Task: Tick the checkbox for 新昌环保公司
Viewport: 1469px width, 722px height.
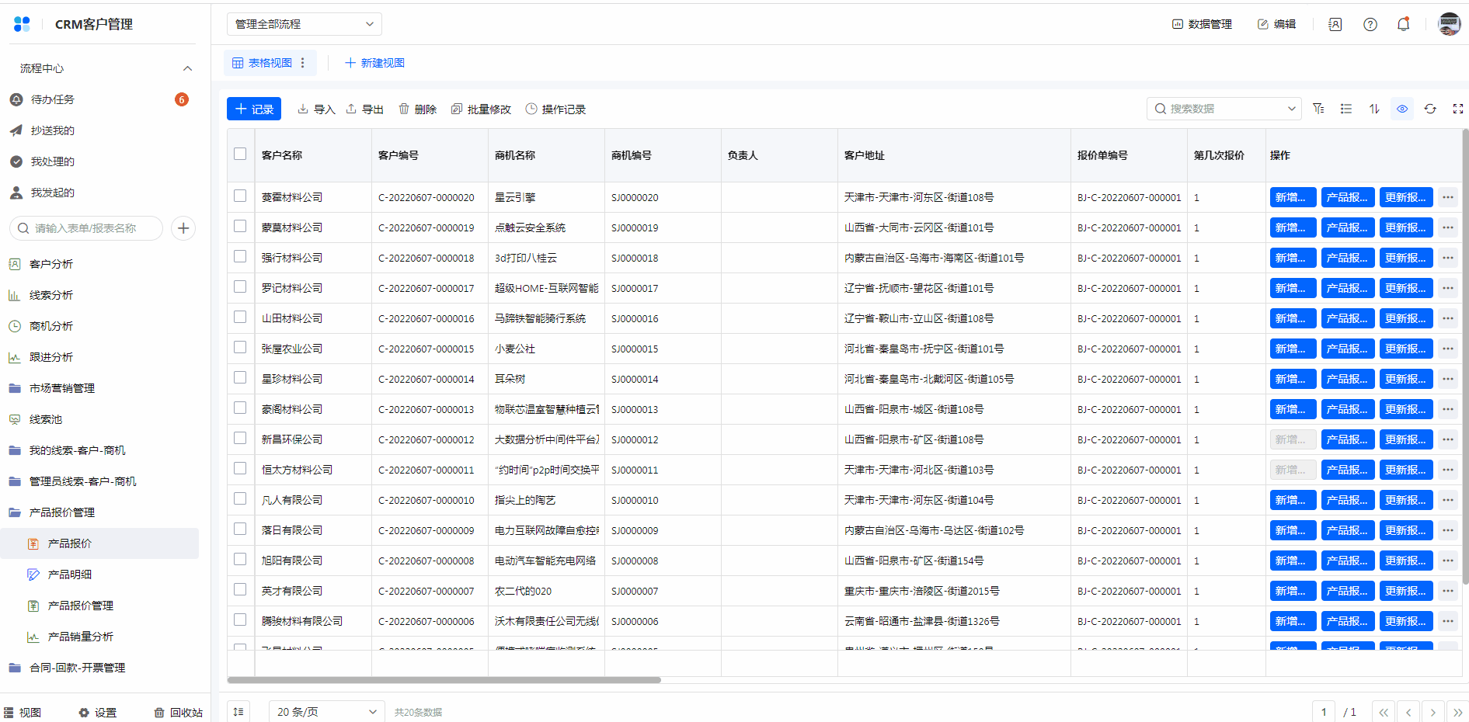Action: click(240, 439)
